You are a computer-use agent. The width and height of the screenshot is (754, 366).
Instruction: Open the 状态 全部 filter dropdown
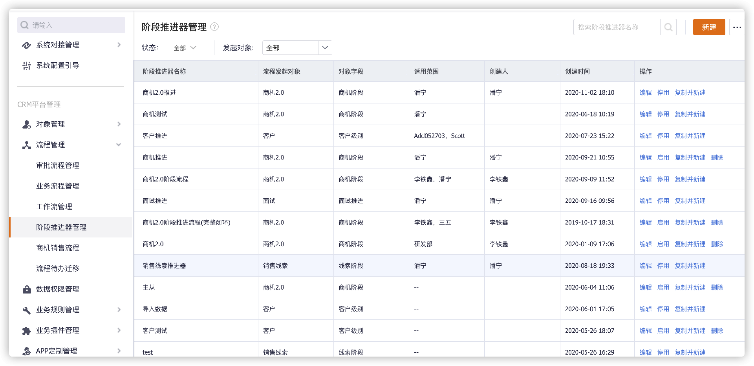185,48
